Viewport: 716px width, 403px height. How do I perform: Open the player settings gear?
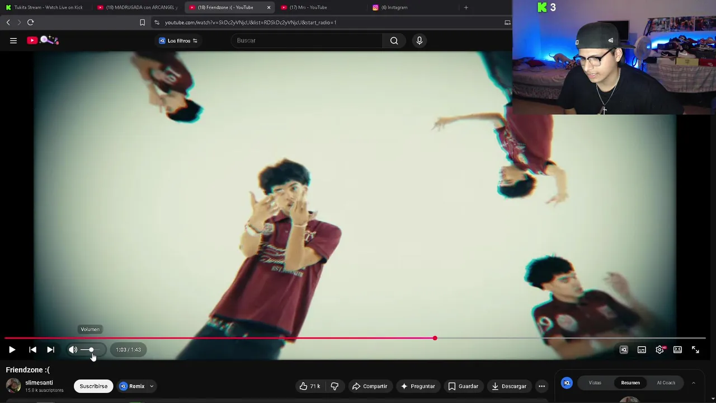pos(660,350)
